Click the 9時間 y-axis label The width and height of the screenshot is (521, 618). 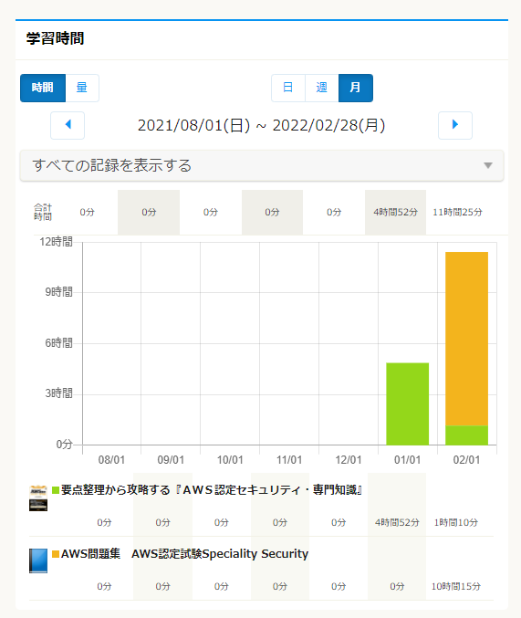(58, 292)
